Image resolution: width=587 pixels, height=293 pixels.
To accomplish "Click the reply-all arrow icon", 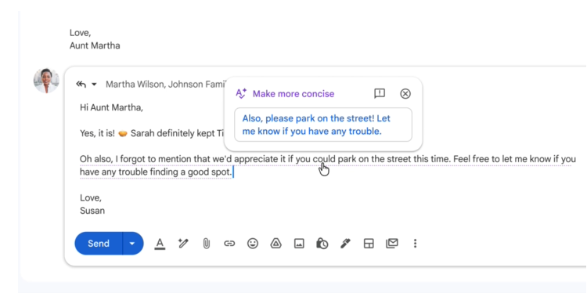I will click(x=81, y=84).
